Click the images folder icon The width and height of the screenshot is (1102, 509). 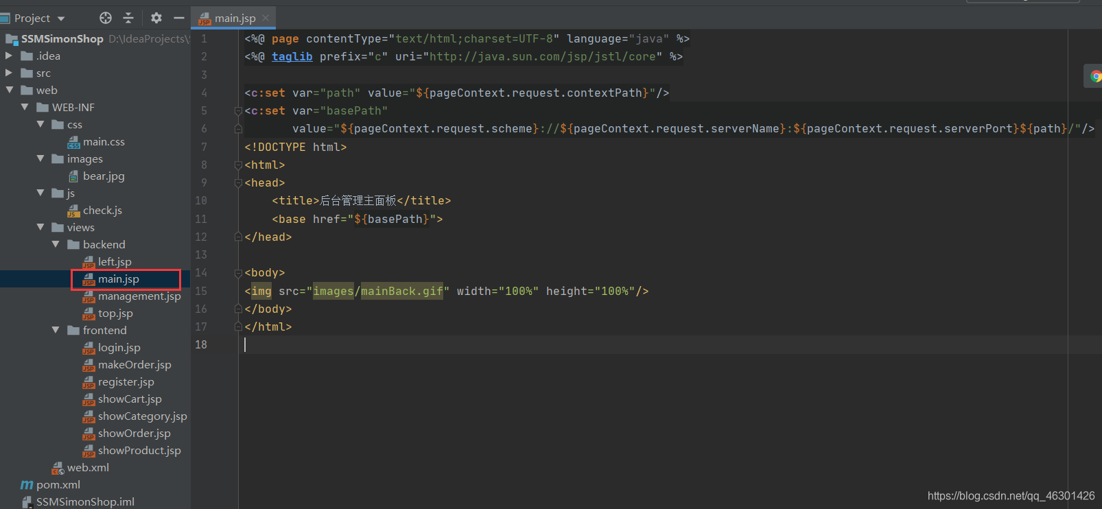click(x=58, y=158)
